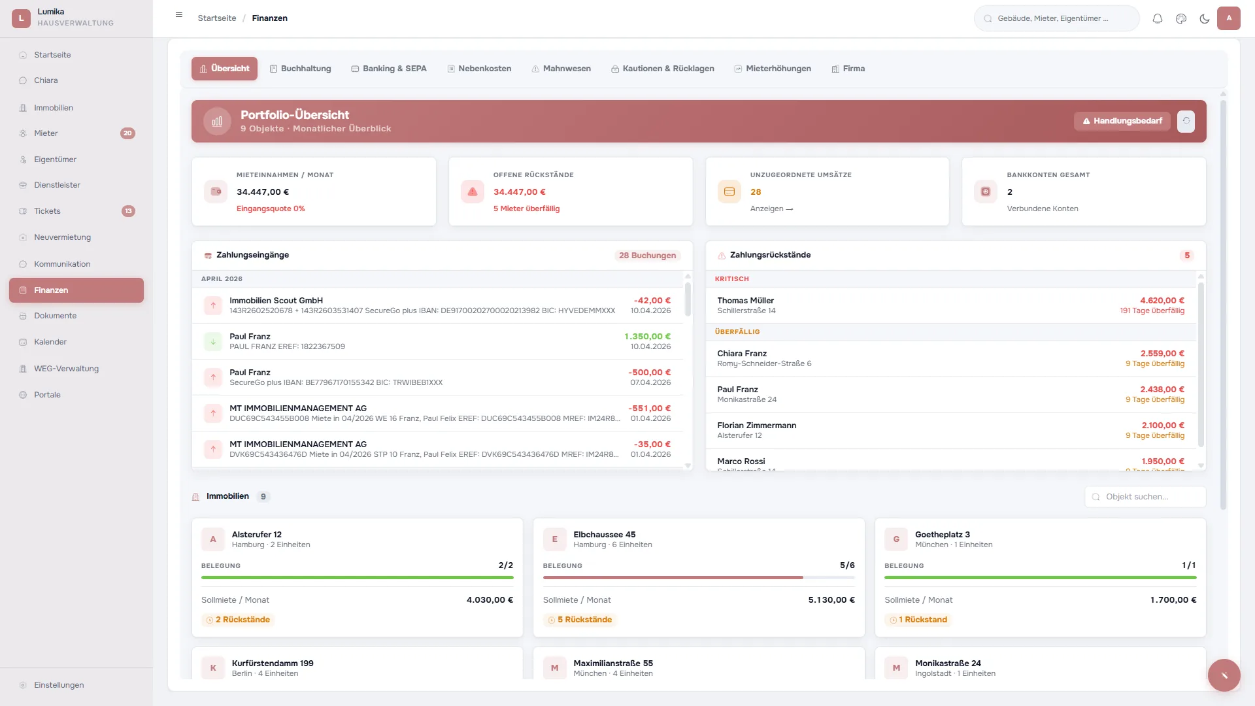Screen dimensions: 1255x706
Task: Collapse sidebar with hamburger menu icon
Action: (x=179, y=15)
